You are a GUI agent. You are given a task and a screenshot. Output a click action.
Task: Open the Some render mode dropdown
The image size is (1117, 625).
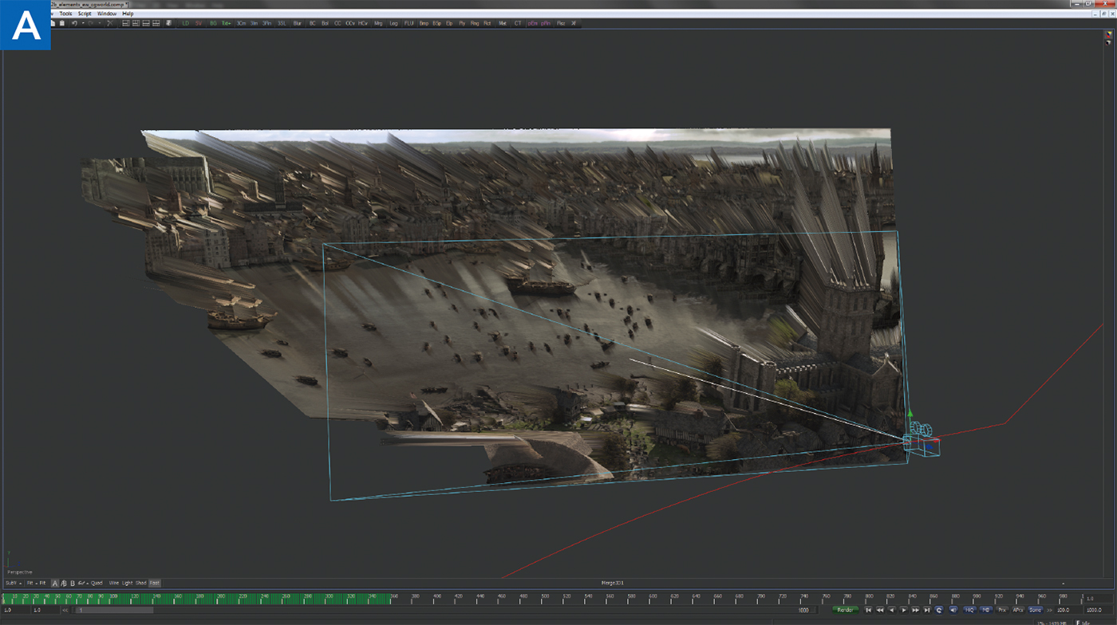[1035, 610]
